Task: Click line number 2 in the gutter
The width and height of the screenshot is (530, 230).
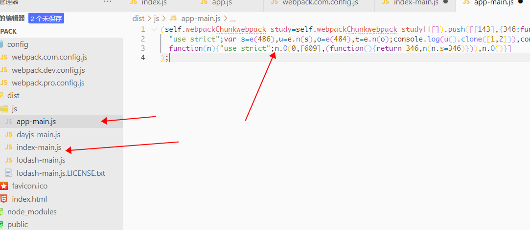Action: coord(143,39)
